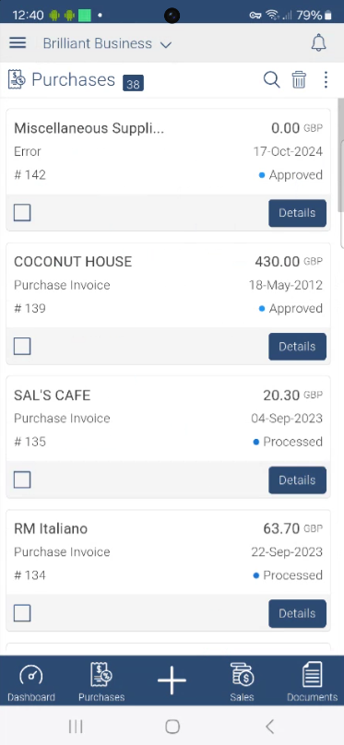
Task: Tap the Android back navigation arrow
Action: (x=269, y=726)
